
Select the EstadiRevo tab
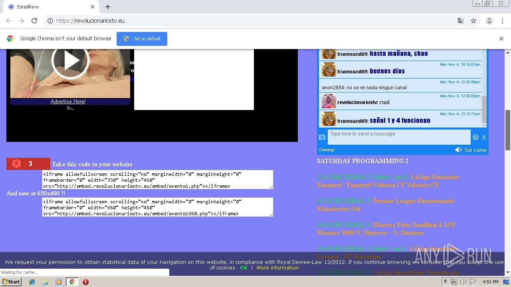tap(51, 7)
